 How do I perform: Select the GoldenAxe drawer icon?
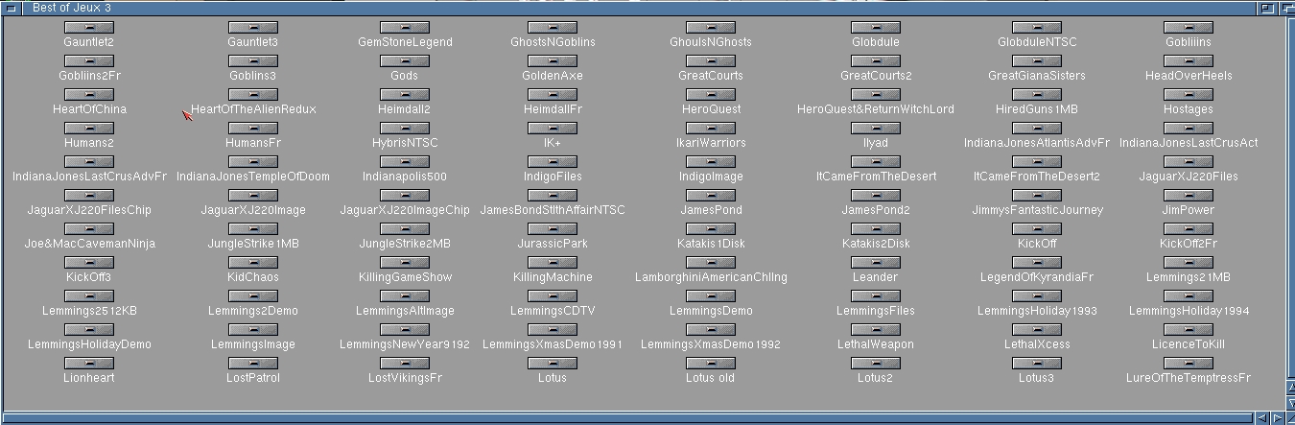[553, 61]
